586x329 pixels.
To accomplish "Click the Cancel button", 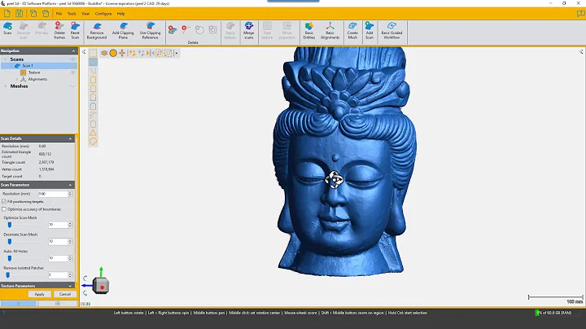I will click(64, 294).
